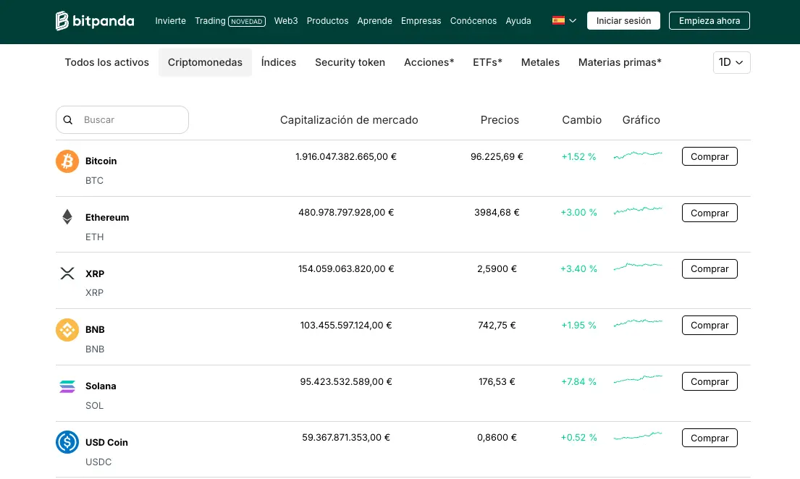
Task: Click Comprar for XRP
Action: tap(710, 269)
